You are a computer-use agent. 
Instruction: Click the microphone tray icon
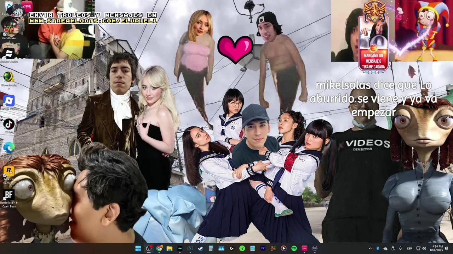(x=400, y=248)
